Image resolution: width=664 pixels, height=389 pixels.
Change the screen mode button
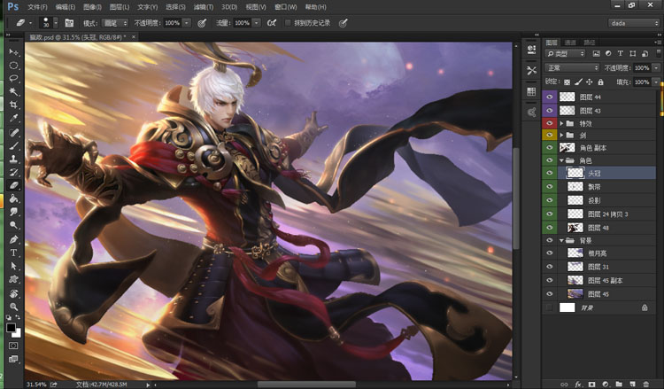tap(13, 359)
